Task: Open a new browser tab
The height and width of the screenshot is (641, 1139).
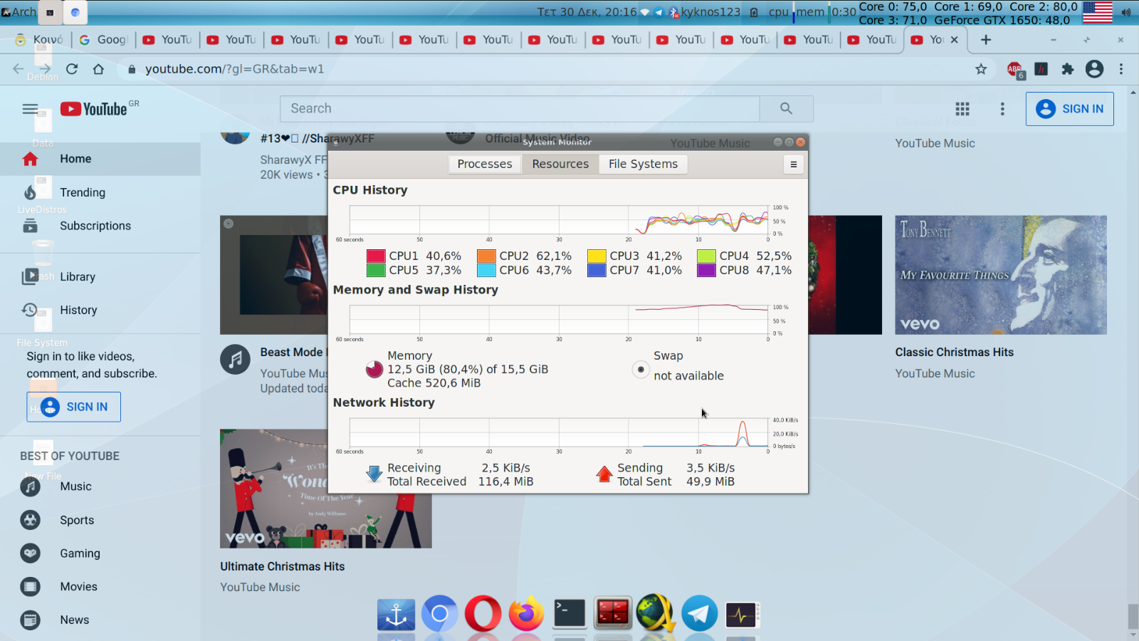Action: point(986,40)
